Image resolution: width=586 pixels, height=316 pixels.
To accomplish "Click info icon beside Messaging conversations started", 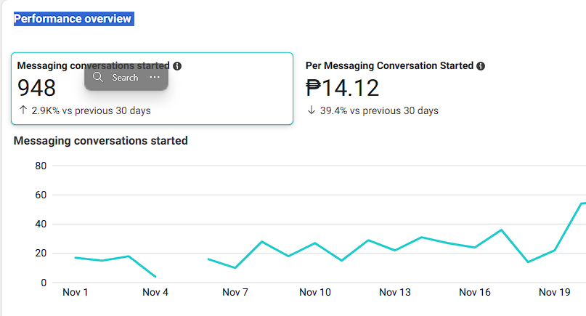I will pos(178,66).
